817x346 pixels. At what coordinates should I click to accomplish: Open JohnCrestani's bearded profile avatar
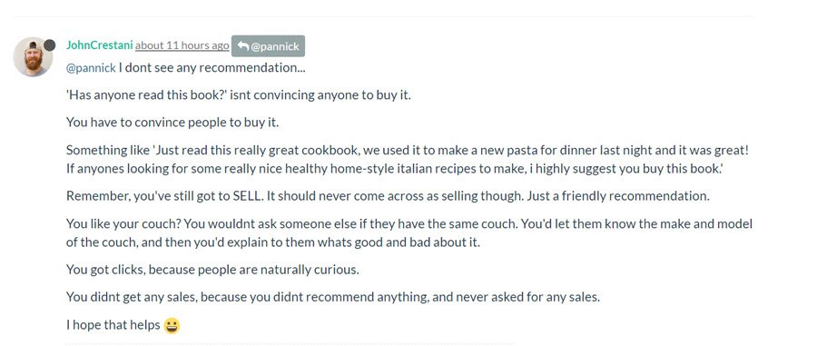pyautogui.click(x=33, y=57)
